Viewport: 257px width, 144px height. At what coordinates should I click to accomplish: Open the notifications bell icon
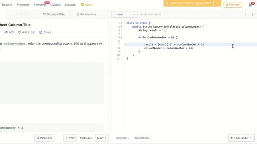(x=250, y=5)
